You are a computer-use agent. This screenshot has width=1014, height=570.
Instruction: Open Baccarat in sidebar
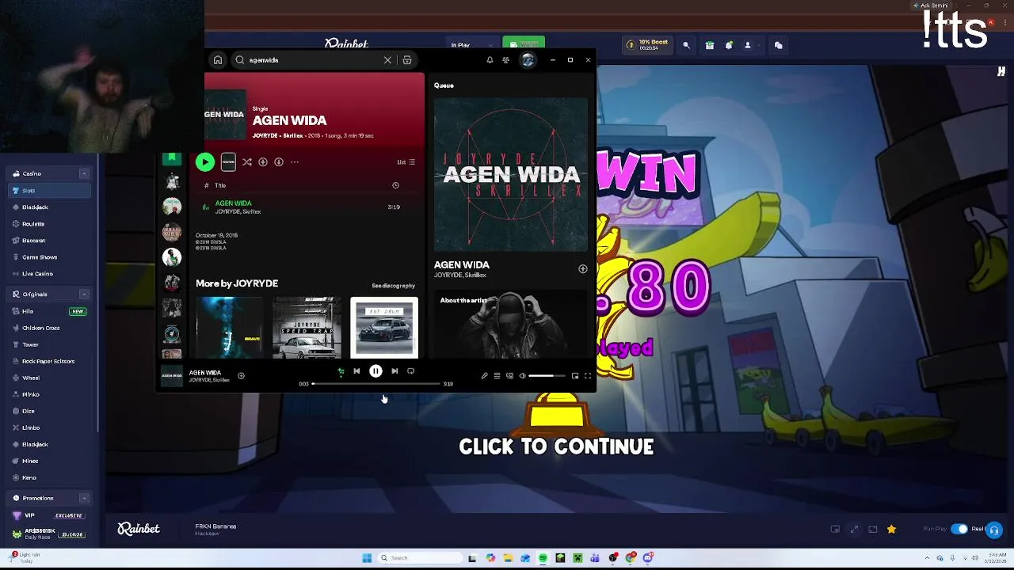[33, 241]
